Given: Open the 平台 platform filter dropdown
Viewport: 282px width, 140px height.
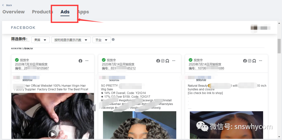Looking at the screenshot, I should tap(102, 40).
